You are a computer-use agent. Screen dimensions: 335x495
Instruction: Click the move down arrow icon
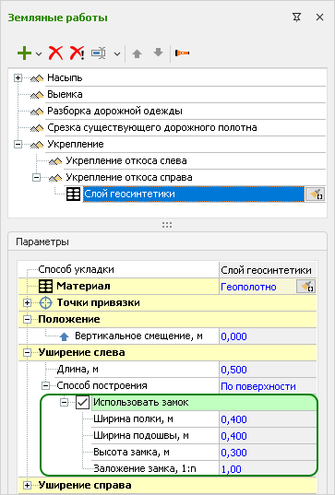(x=158, y=53)
